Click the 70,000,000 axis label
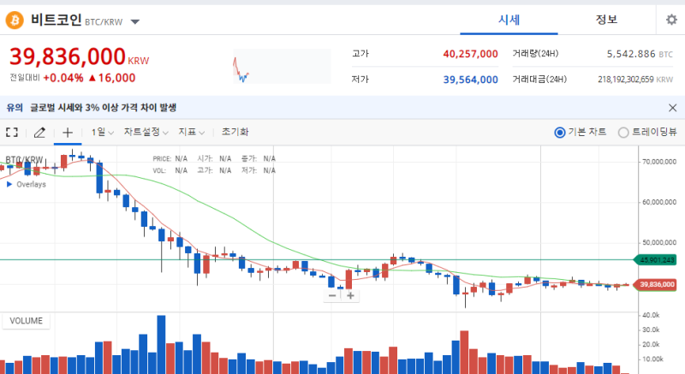Screen dimensions: 685x374 tap(659, 162)
